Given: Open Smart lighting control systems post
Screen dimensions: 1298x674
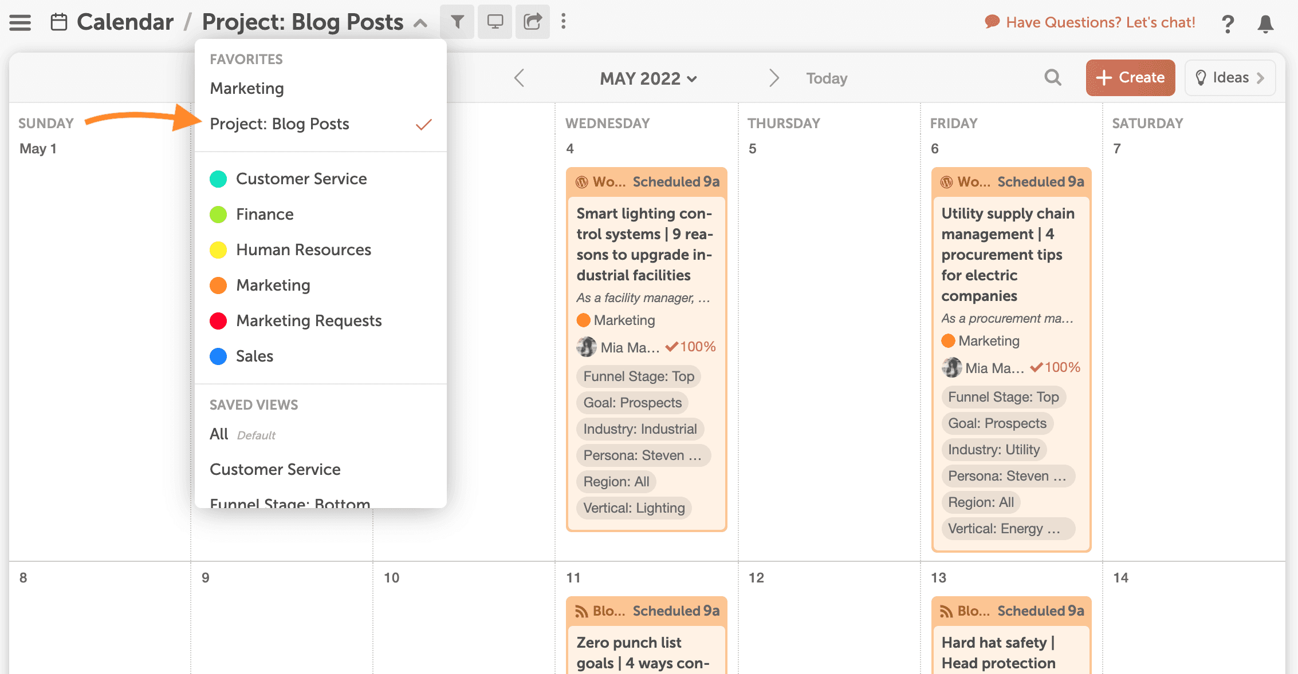Looking at the screenshot, I should tap(644, 244).
